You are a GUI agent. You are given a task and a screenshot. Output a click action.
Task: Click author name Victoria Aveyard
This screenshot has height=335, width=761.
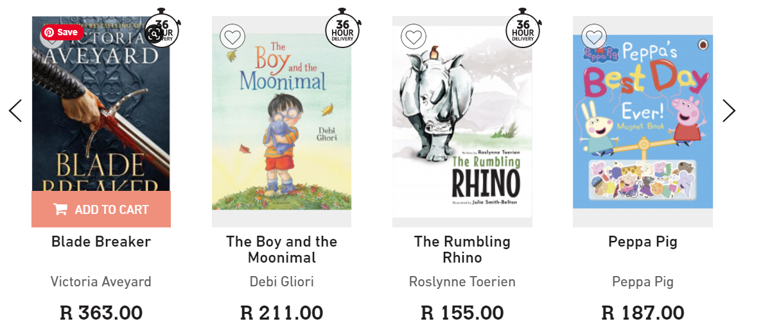coord(101,282)
